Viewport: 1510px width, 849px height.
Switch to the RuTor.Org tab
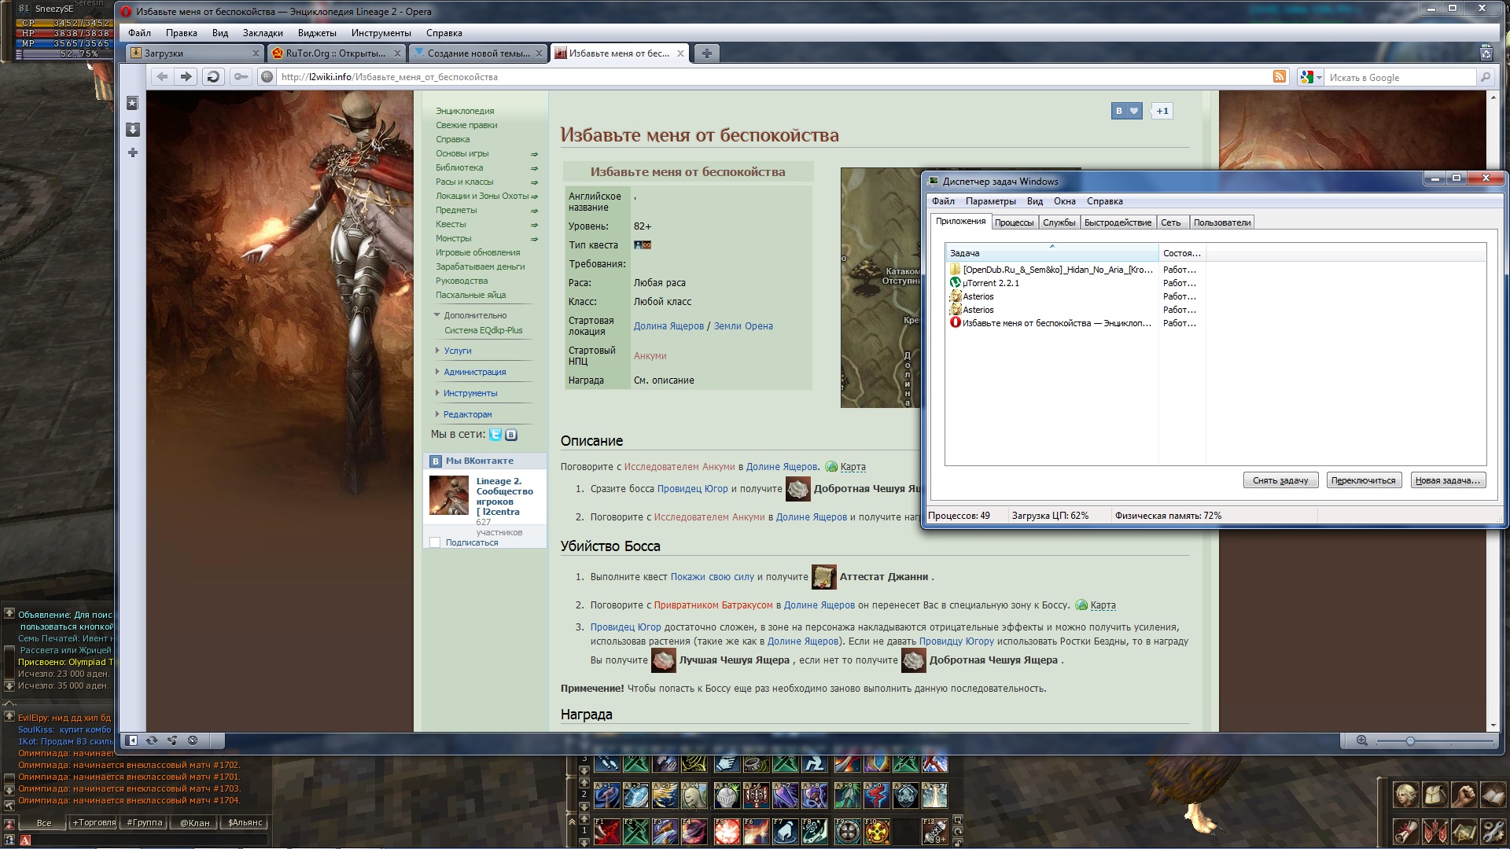(x=335, y=53)
